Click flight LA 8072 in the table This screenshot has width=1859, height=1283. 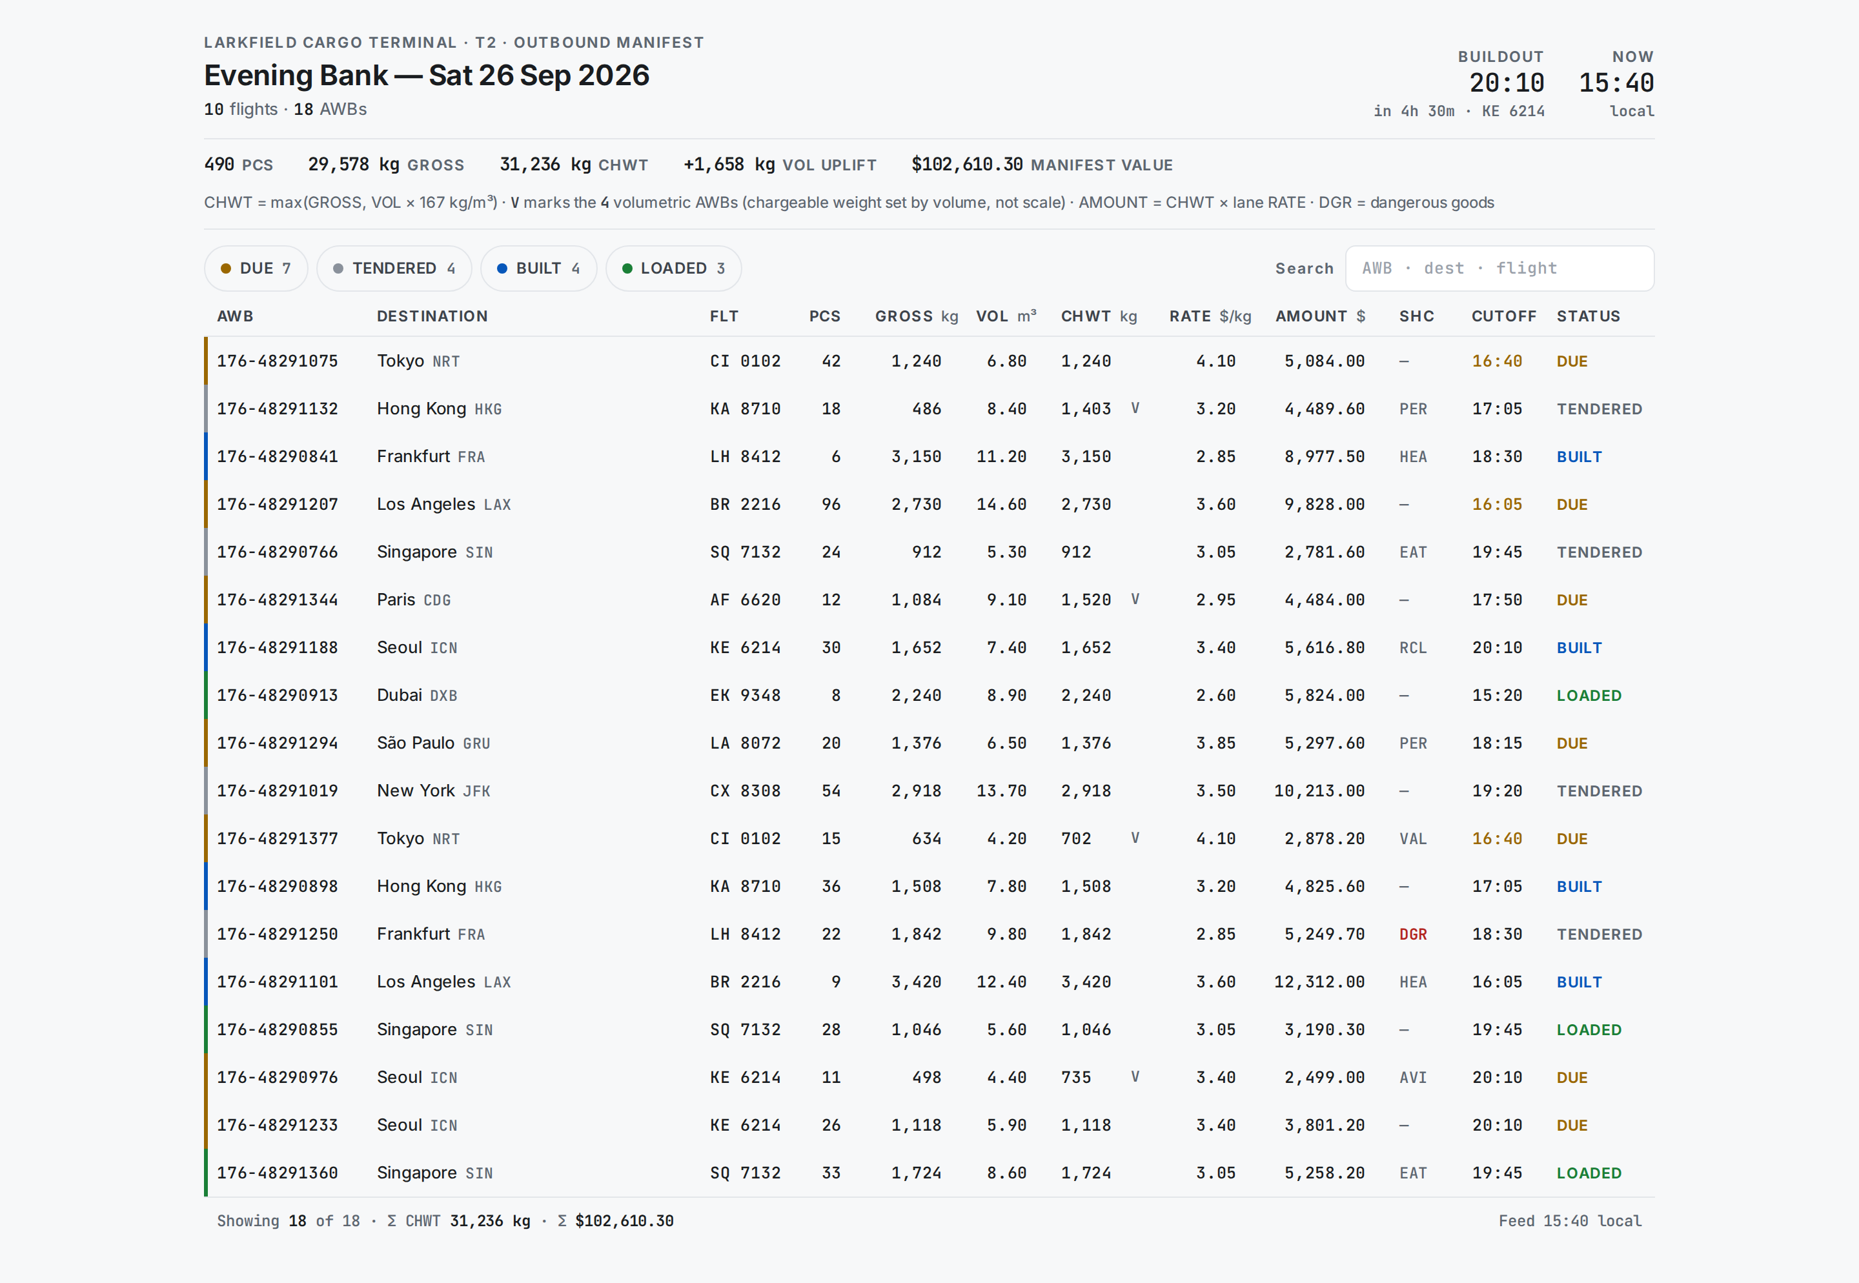pyautogui.click(x=744, y=743)
